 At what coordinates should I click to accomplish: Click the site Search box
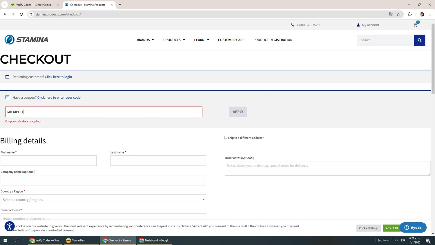(x=385, y=40)
